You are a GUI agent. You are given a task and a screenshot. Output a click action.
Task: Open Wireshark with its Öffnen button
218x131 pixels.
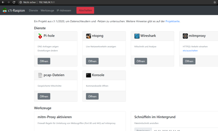coord(141,61)
